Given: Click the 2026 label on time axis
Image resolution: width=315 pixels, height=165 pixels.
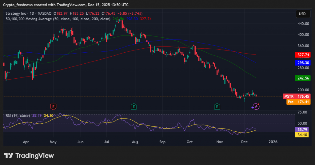Looking at the screenshot, I should click(x=273, y=142).
